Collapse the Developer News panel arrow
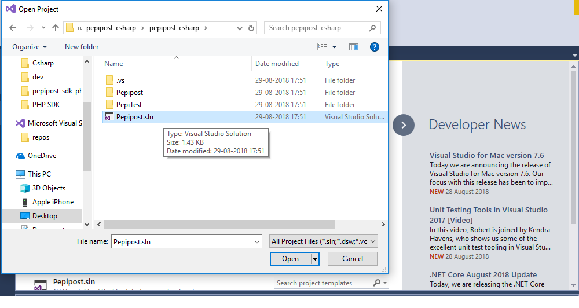579x308 pixels. pos(404,125)
